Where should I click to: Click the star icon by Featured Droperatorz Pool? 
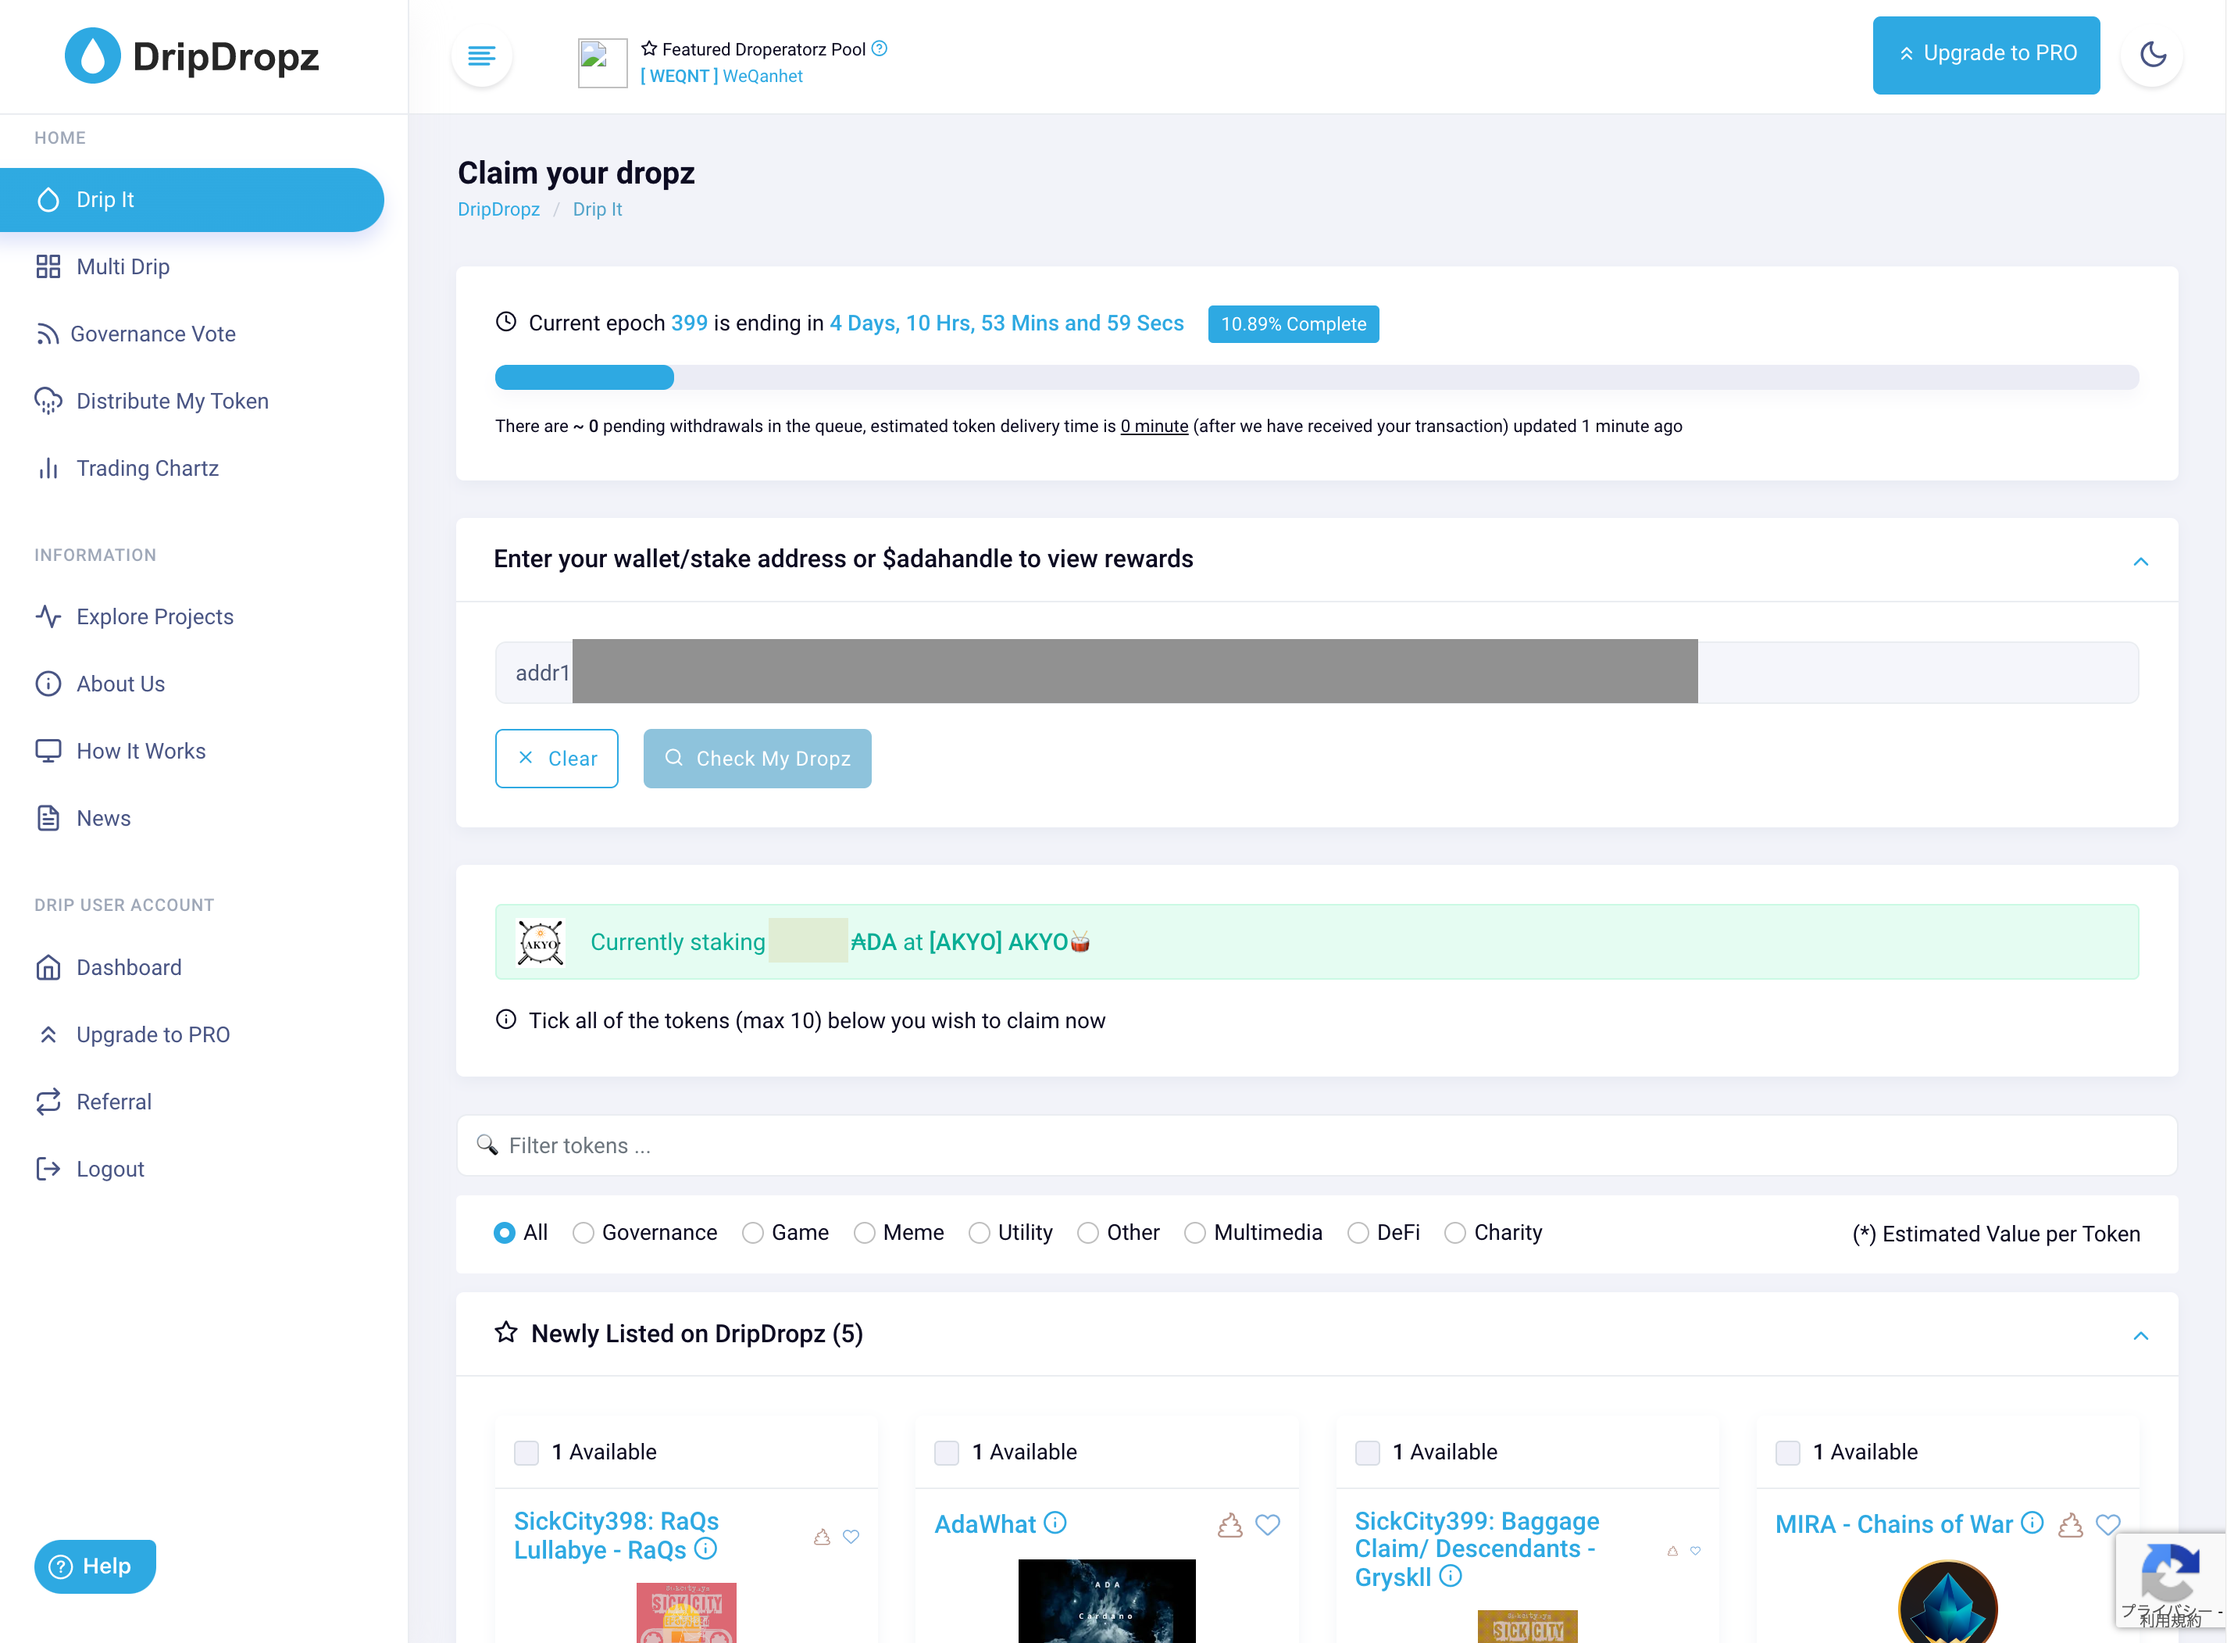[649, 48]
